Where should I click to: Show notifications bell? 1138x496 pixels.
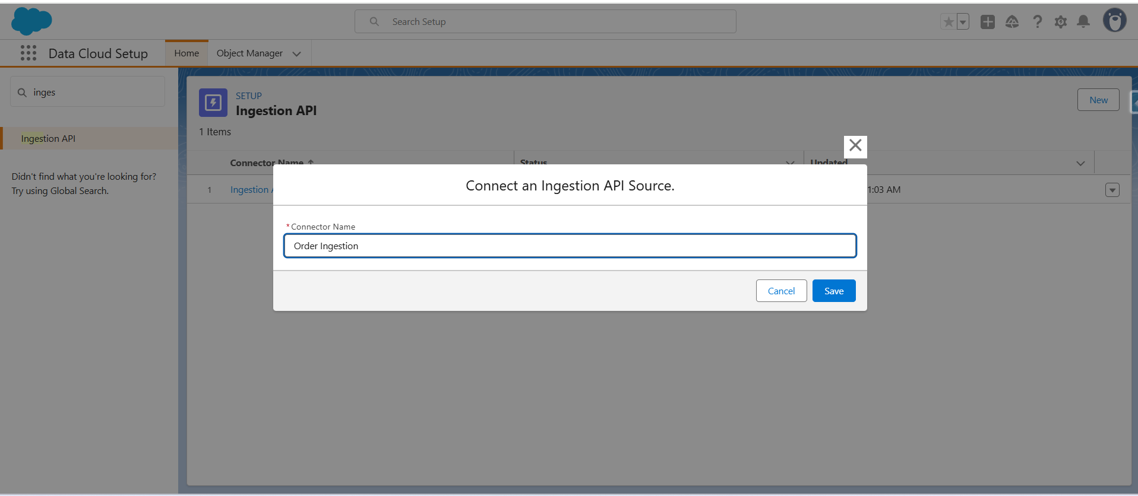[x=1083, y=22]
